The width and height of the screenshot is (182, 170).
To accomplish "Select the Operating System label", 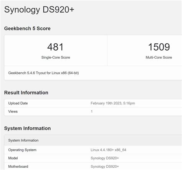I will click(x=22, y=150).
